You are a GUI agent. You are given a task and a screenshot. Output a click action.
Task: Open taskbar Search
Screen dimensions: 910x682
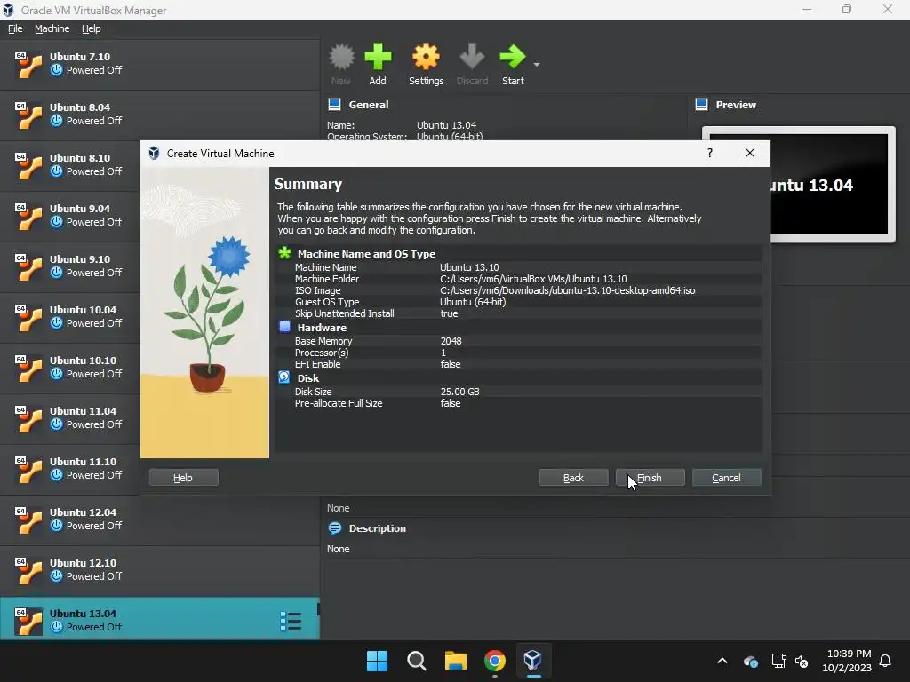pos(417,660)
